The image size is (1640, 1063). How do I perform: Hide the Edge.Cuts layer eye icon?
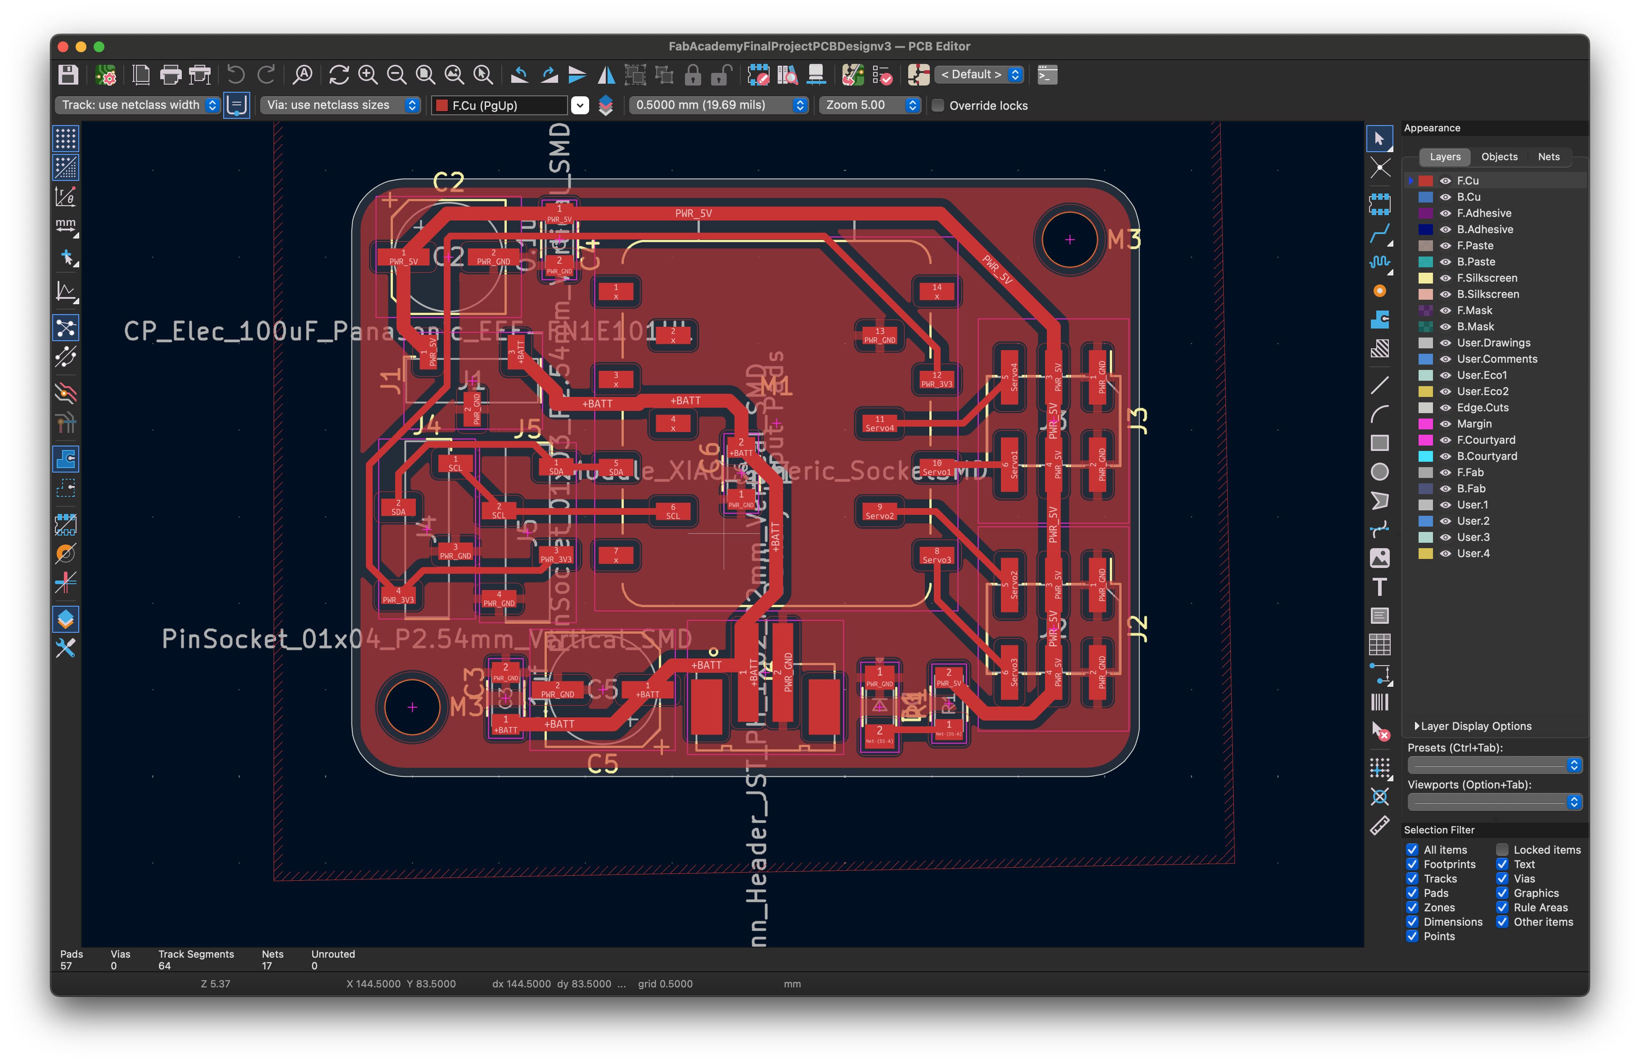point(1446,408)
